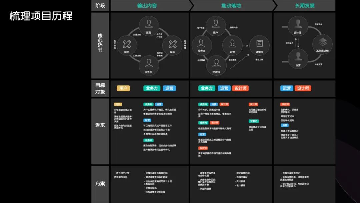Click the blue 运营 tag under 输出内容 in the 目标对象 row
The height and width of the screenshot is (203, 360).
169,88
